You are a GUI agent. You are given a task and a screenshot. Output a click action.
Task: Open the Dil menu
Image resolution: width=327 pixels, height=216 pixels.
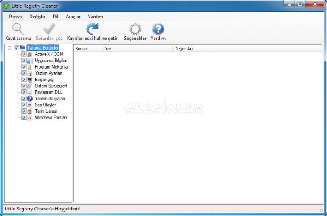point(56,17)
